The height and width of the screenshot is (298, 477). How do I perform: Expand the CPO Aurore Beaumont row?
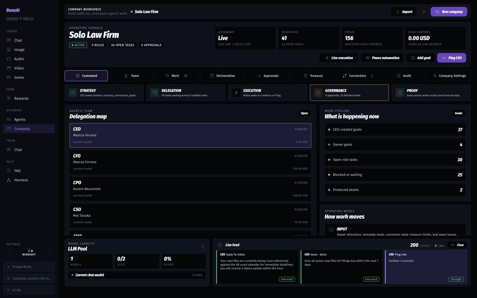190,189
